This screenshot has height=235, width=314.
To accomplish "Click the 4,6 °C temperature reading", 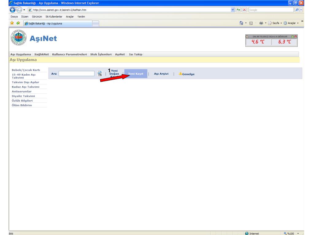I will pos(258,42).
